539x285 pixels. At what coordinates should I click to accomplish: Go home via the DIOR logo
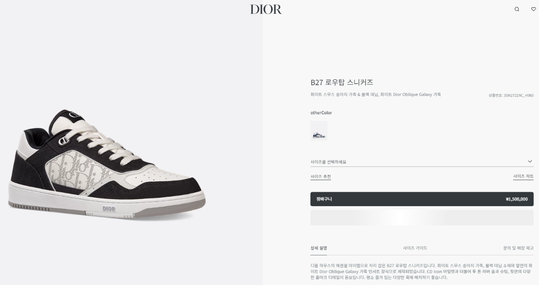coord(266,9)
